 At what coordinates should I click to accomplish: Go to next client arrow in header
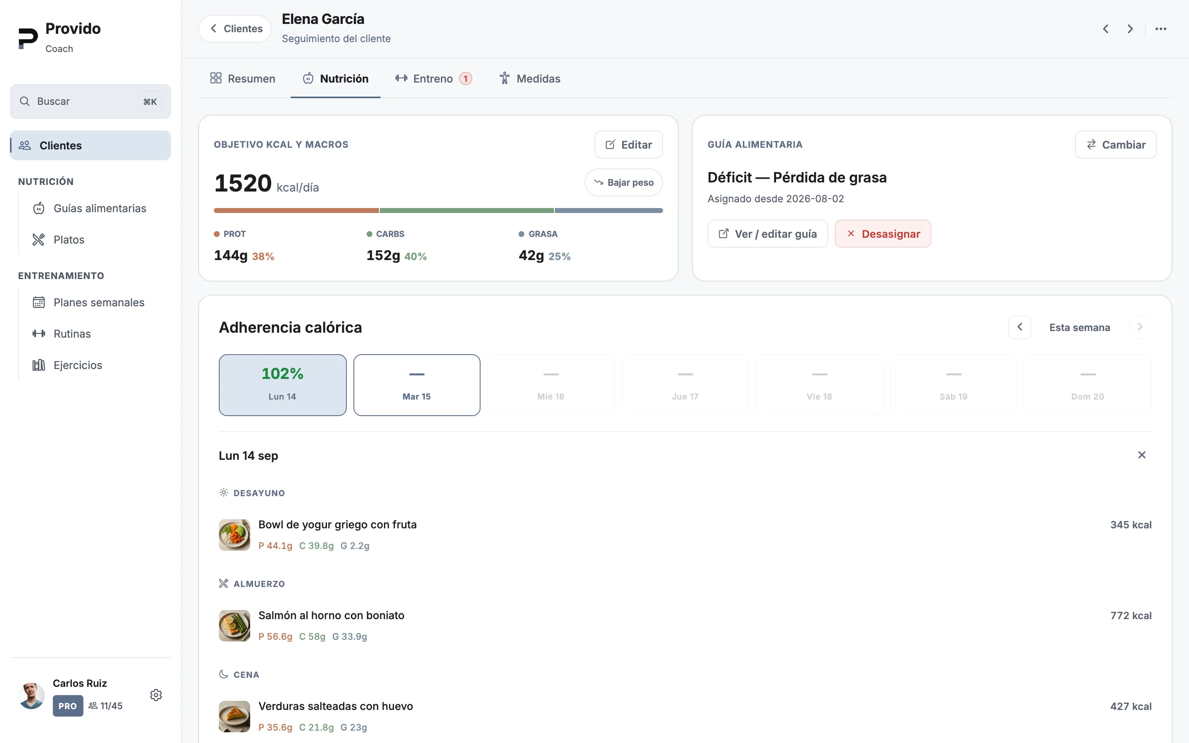[1130, 29]
